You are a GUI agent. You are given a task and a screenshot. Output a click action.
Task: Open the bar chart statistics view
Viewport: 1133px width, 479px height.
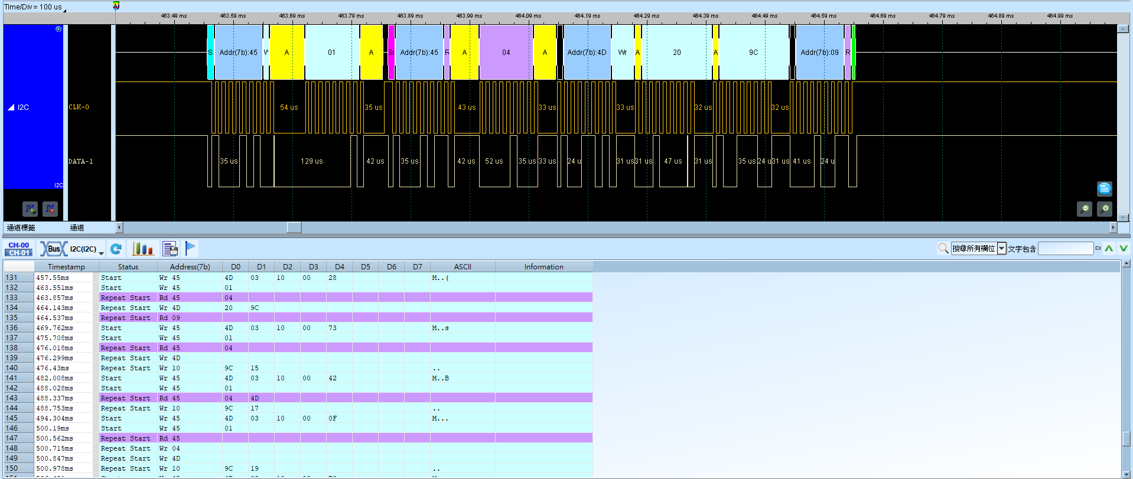[x=142, y=249]
